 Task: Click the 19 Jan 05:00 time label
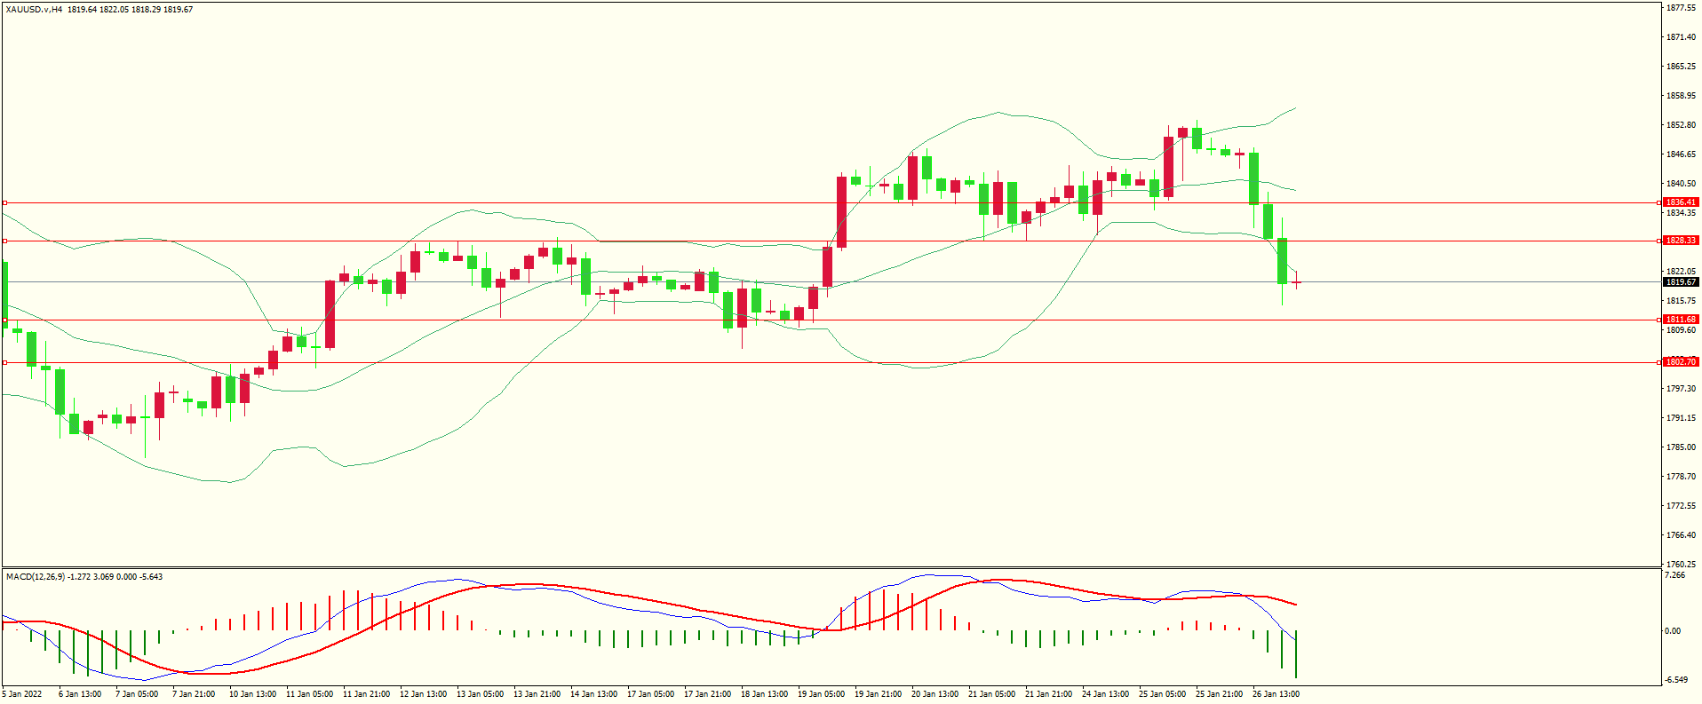click(x=821, y=694)
